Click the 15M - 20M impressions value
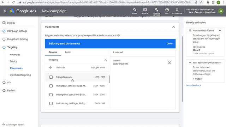 (100, 77)
